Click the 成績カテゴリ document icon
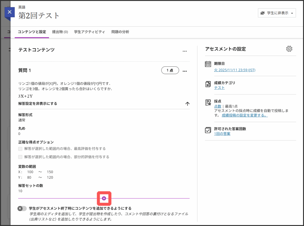Viewport: 304px width, 226px height. pyautogui.click(x=208, y=84)
